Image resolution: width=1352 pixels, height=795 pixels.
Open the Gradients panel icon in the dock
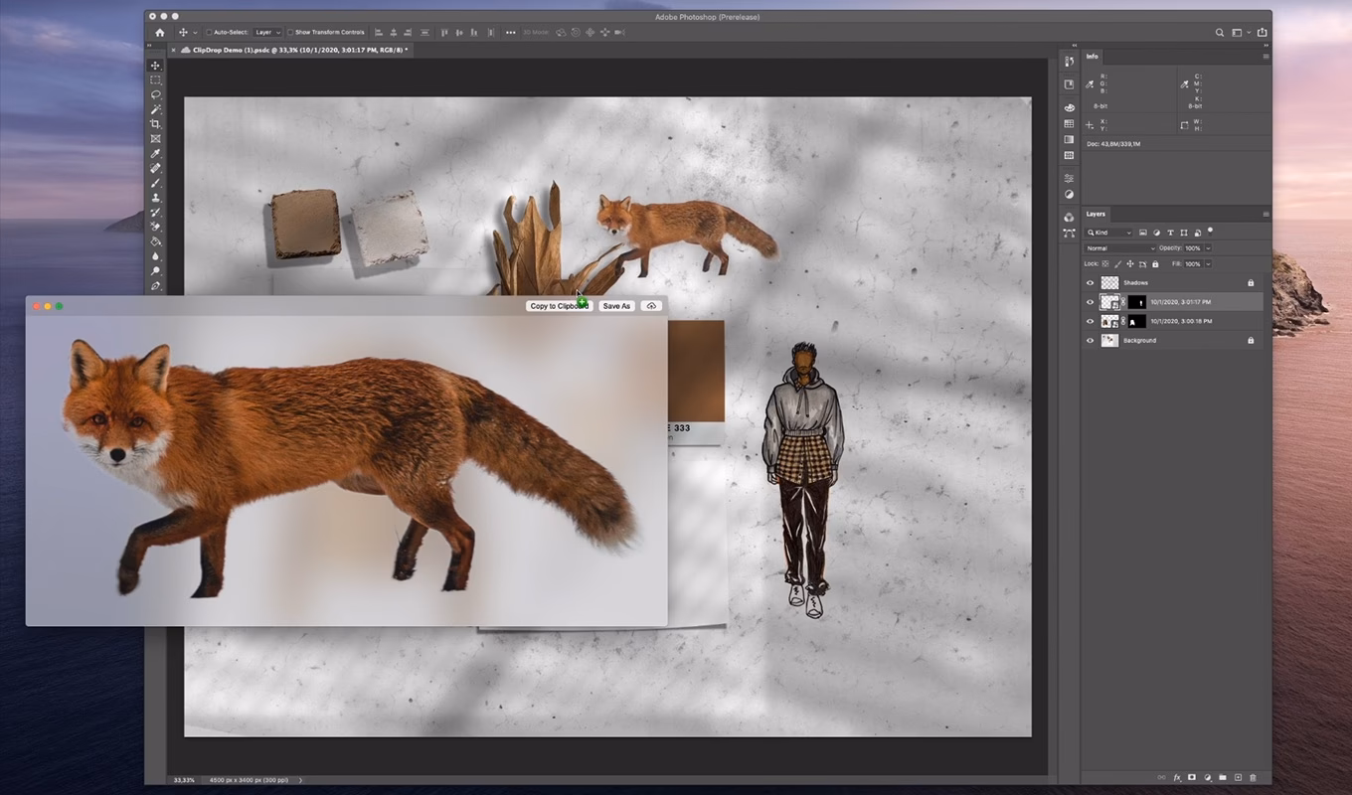tap(1069, 140)
